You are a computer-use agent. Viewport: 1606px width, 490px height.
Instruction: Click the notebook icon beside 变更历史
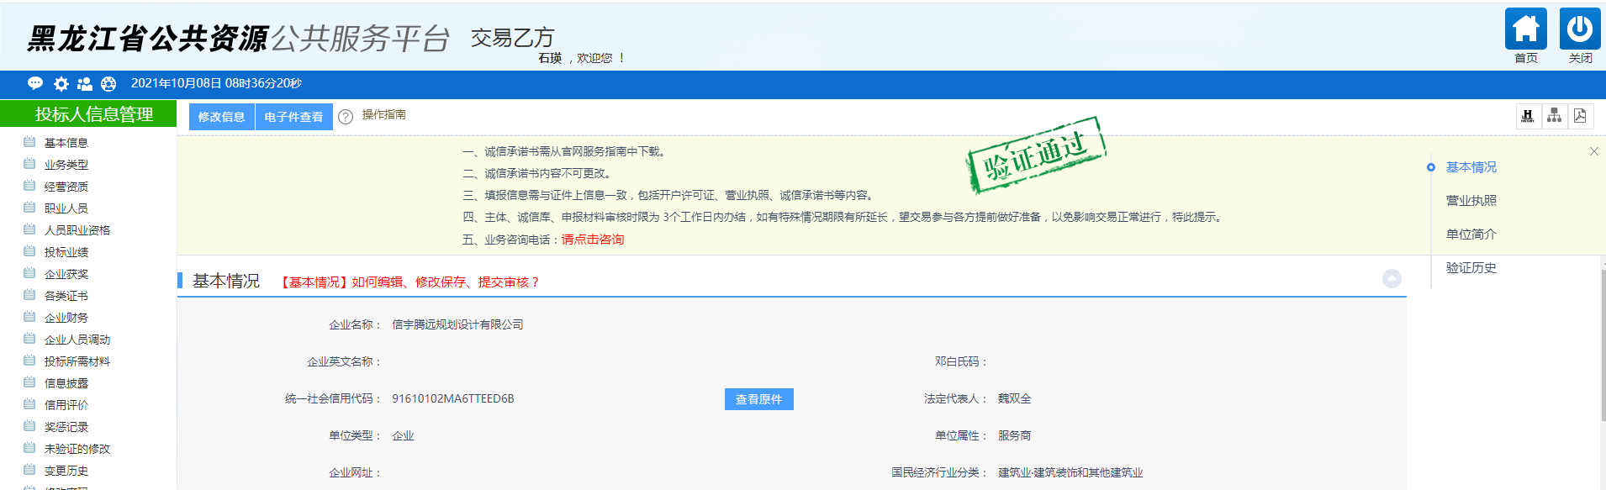point(29,470)
